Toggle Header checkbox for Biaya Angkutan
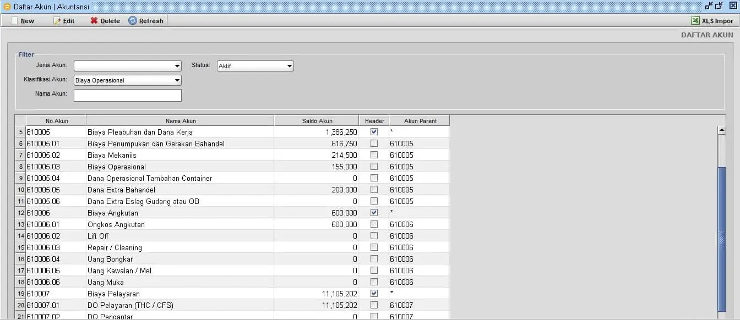This screenshot has height=320, width=740. 374,213
